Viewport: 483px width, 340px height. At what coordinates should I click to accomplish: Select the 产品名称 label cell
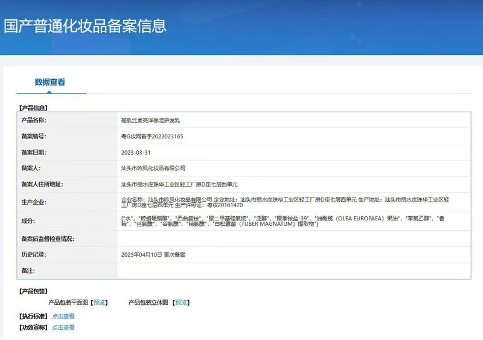(67, 120)
